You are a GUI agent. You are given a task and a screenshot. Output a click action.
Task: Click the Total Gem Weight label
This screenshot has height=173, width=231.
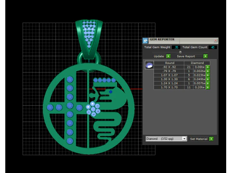tap(157, 47)
